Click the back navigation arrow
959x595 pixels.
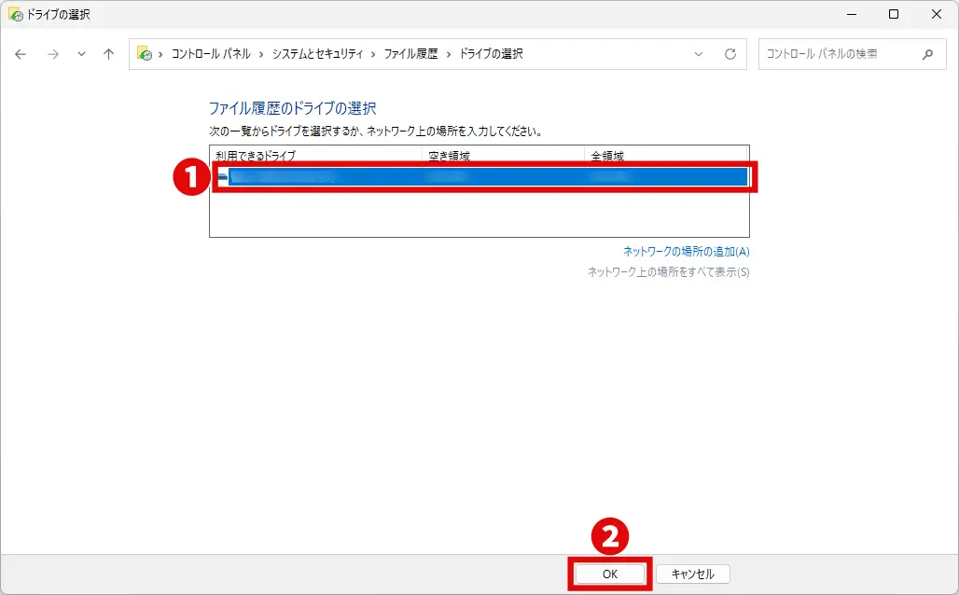point(21,54)
